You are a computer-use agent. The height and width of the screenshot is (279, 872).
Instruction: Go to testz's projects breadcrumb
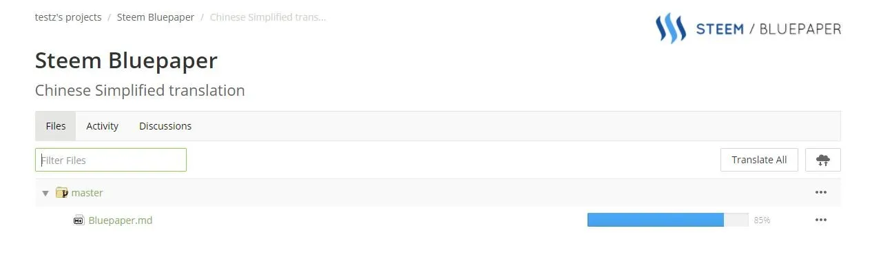tap(68, 17)
